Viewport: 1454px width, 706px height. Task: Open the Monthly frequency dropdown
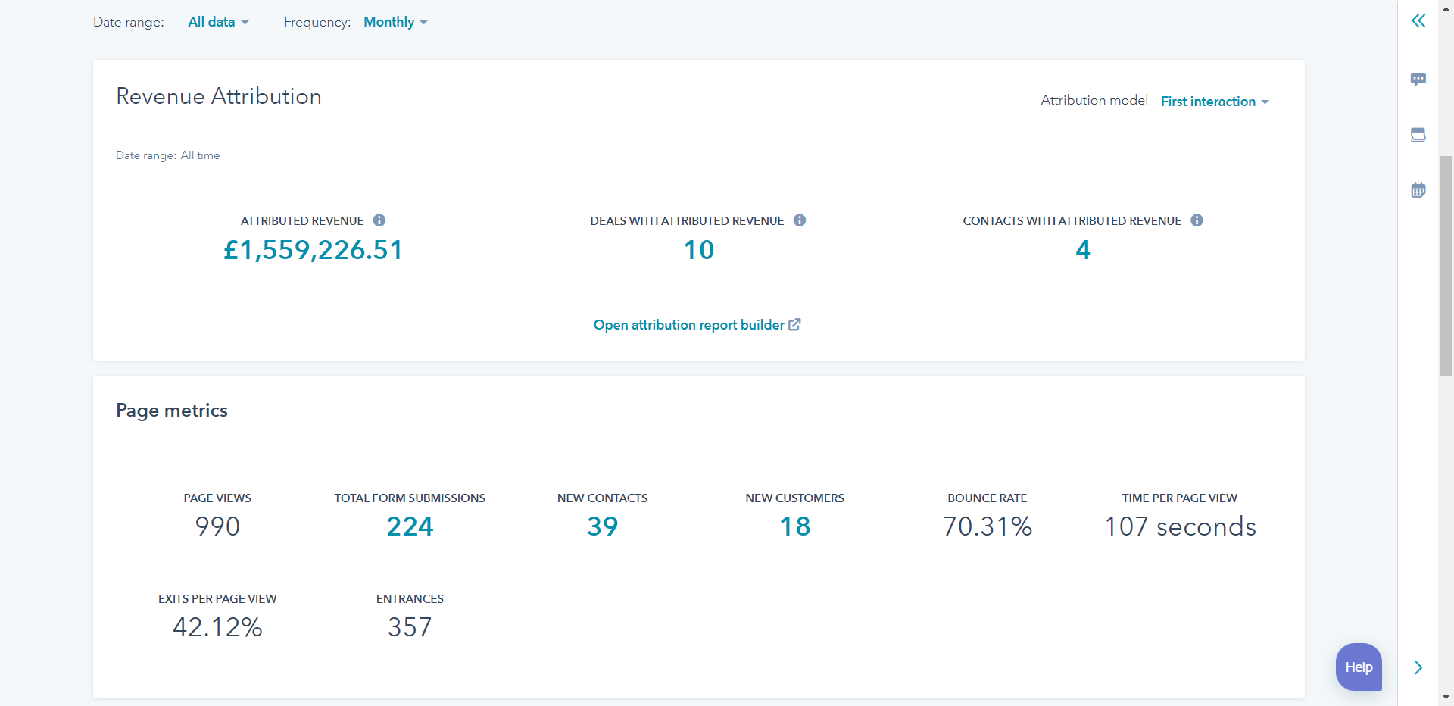(x=395, y=22)
